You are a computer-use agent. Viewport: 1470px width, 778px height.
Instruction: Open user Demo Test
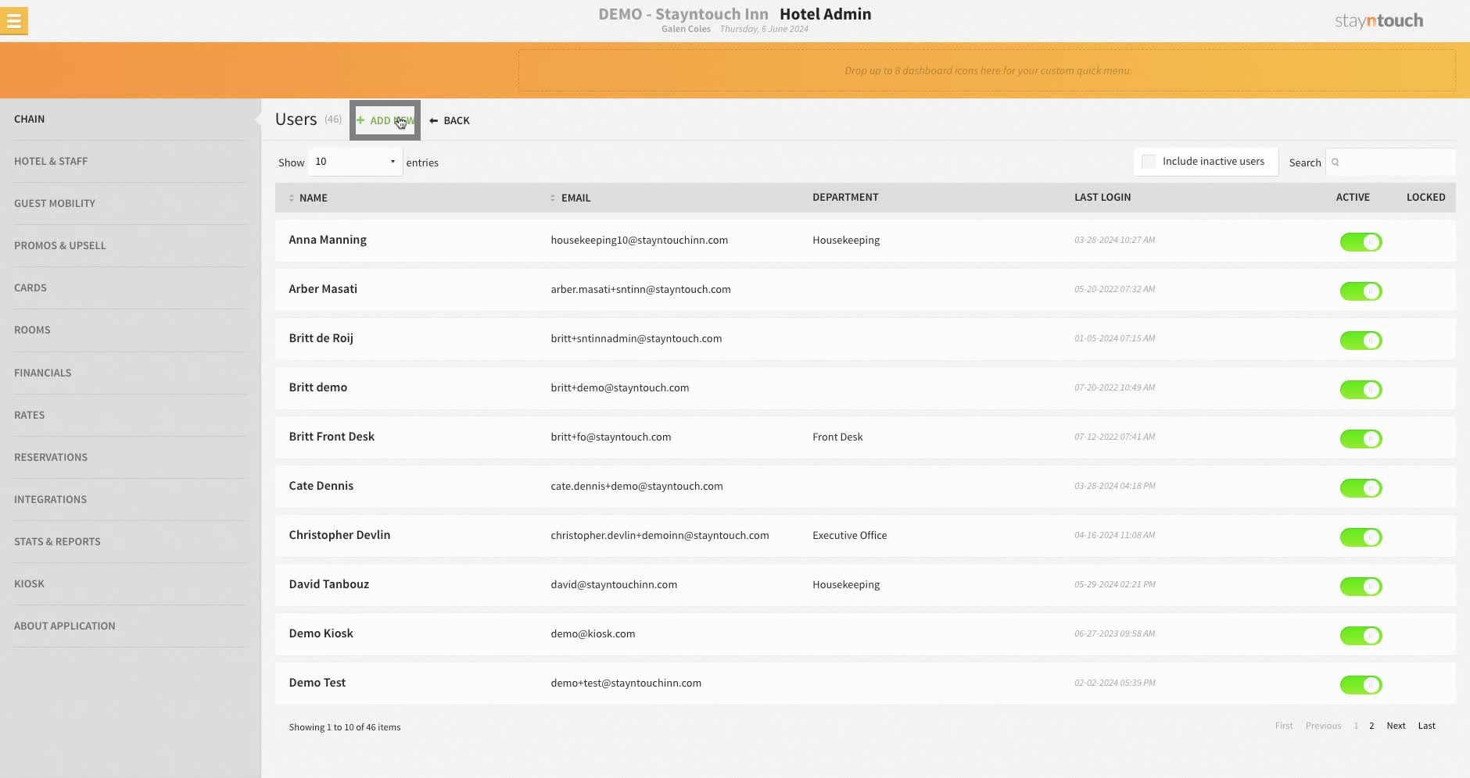[317, 683]
